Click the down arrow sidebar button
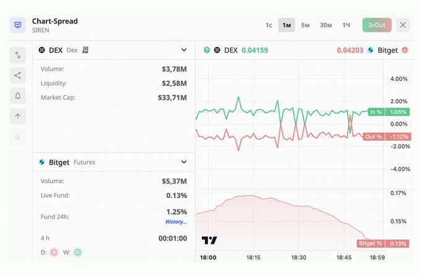This screenshot has height=276, width=421. 18,137
